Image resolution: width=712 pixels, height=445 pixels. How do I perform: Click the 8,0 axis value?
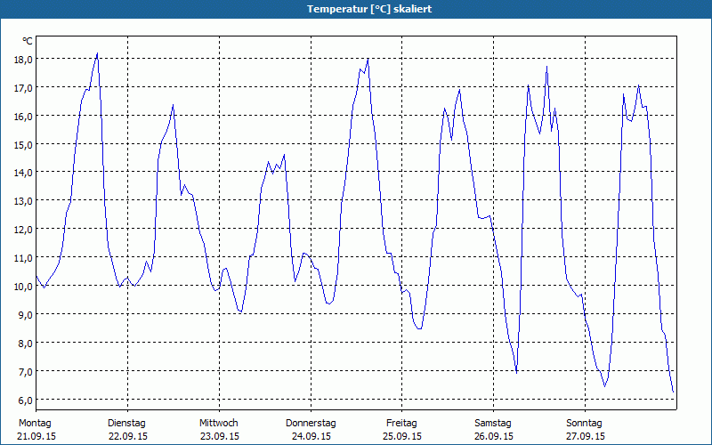click(26, 343)
